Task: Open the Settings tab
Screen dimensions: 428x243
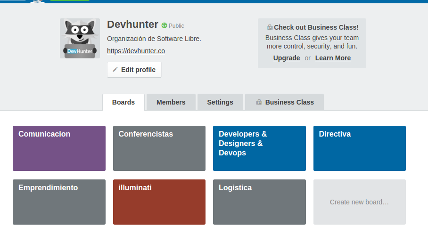Action: click(x=220, y=102)
